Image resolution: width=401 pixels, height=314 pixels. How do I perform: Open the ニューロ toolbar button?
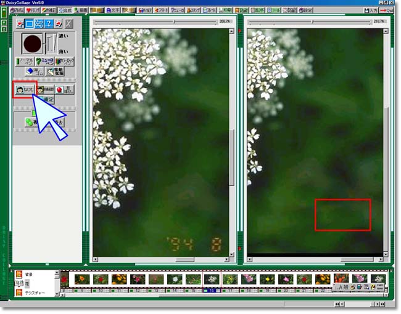177,10
